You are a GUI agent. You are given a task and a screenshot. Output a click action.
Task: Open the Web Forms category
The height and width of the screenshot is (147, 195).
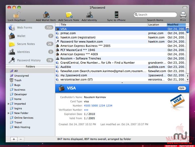click(30, 27)
